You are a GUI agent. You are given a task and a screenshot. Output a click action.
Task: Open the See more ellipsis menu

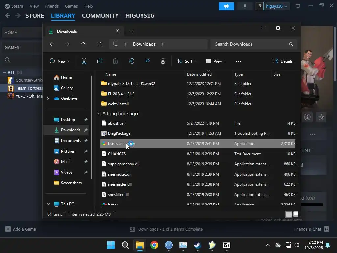point(238,61)
